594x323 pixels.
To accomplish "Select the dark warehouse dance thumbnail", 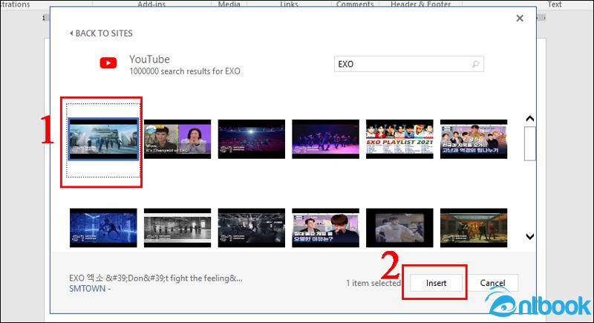I will [252, 227].
